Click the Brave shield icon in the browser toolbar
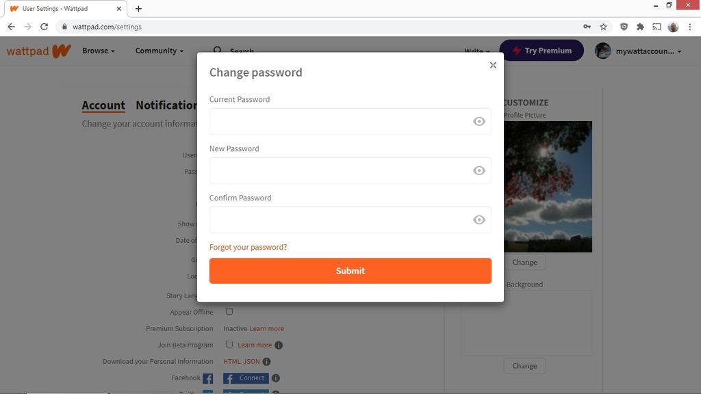Screen dimensions: 701x394 [x=624, y=26]
